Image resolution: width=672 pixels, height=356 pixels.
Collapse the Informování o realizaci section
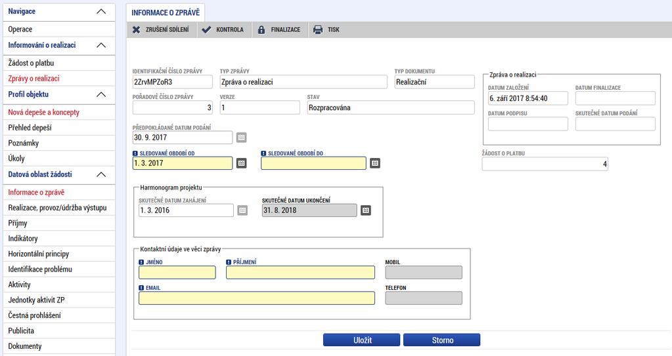click(101, 45)
